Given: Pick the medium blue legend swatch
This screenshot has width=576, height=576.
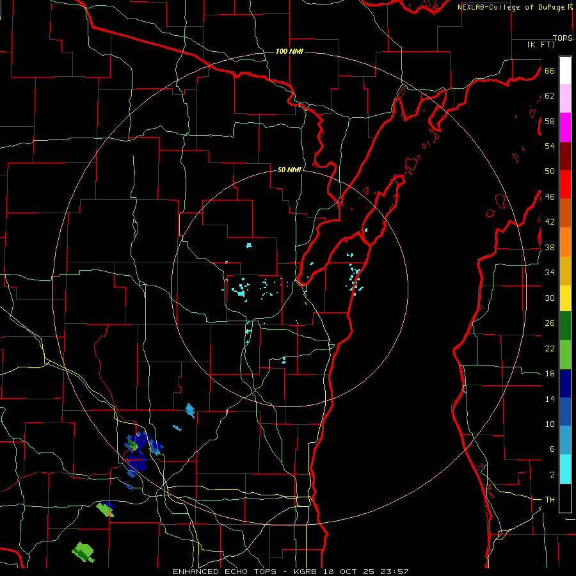Looking at the screenshot, I should point(565,412).
